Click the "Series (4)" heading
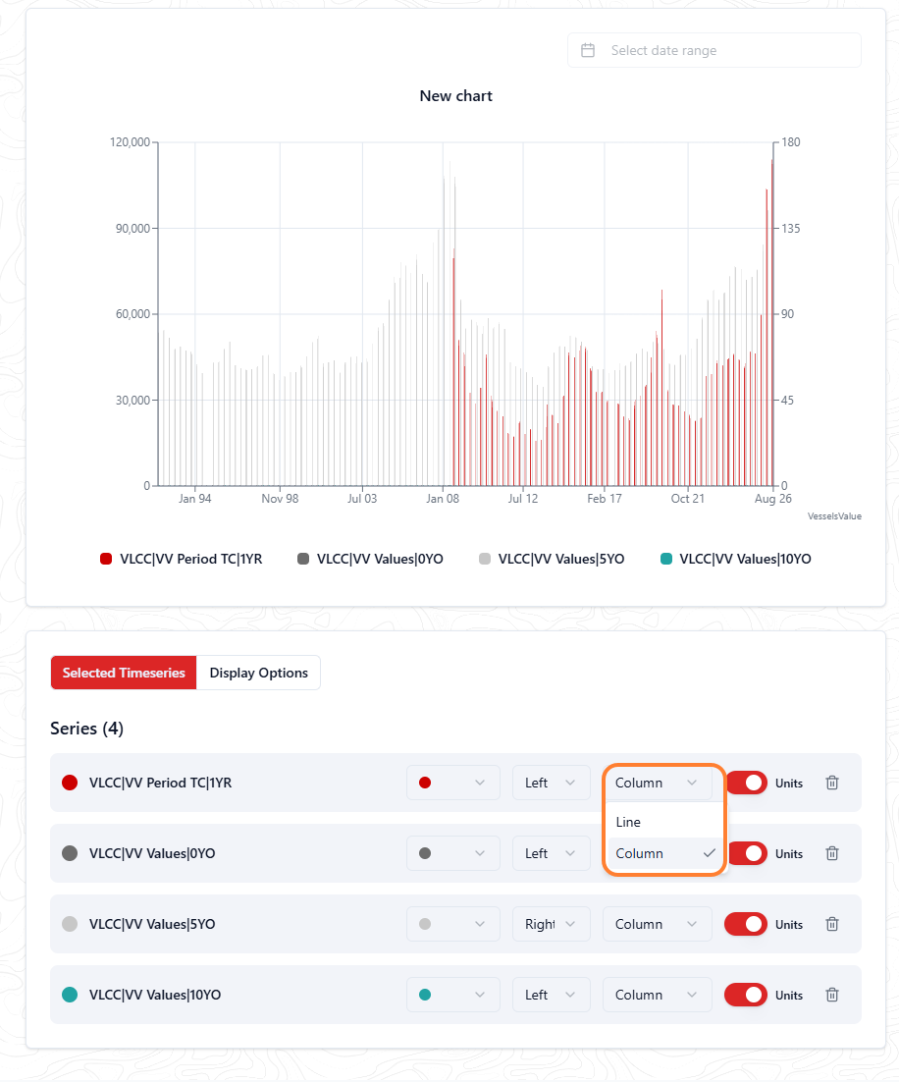899x1082 pixels. (87, 729)
